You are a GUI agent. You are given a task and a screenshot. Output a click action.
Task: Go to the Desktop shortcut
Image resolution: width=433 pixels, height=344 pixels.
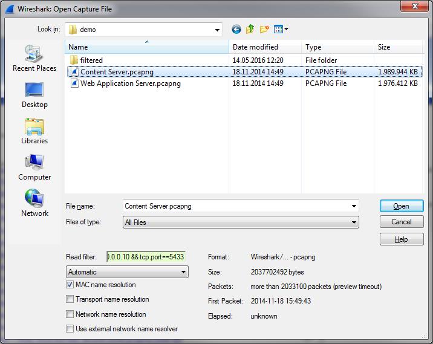(34, 96)
